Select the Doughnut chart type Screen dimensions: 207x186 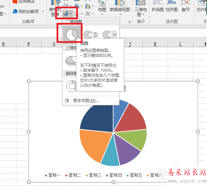click(71, 86)
